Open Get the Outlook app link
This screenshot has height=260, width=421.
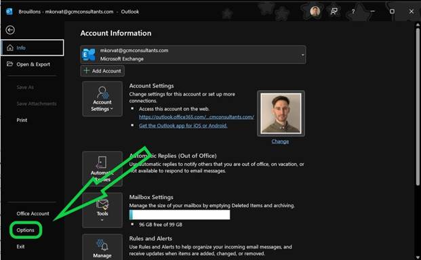pos(183,125)
